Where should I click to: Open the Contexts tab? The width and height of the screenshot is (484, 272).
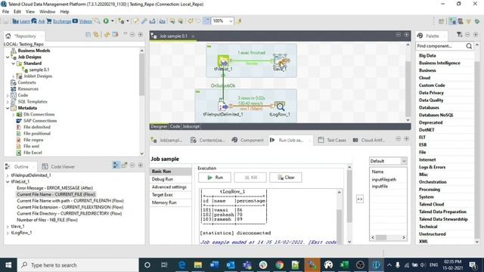(207, 140)
